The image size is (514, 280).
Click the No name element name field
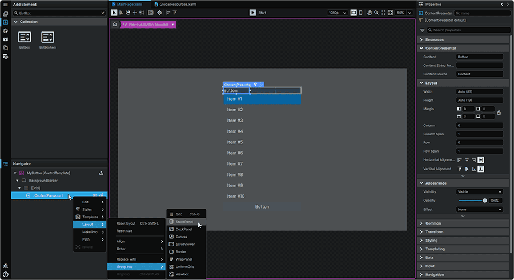[482, 13]
